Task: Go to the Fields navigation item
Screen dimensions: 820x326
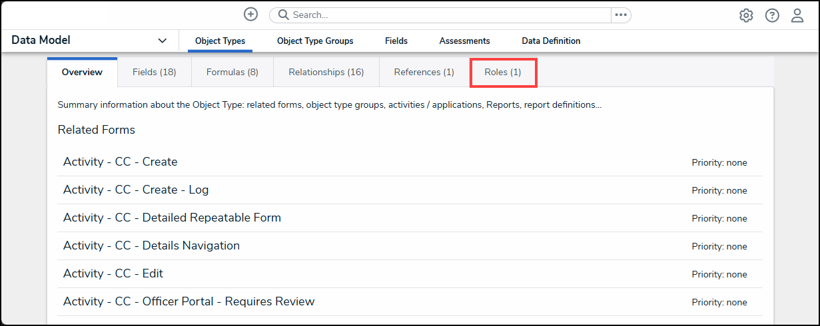Action: 396,41
